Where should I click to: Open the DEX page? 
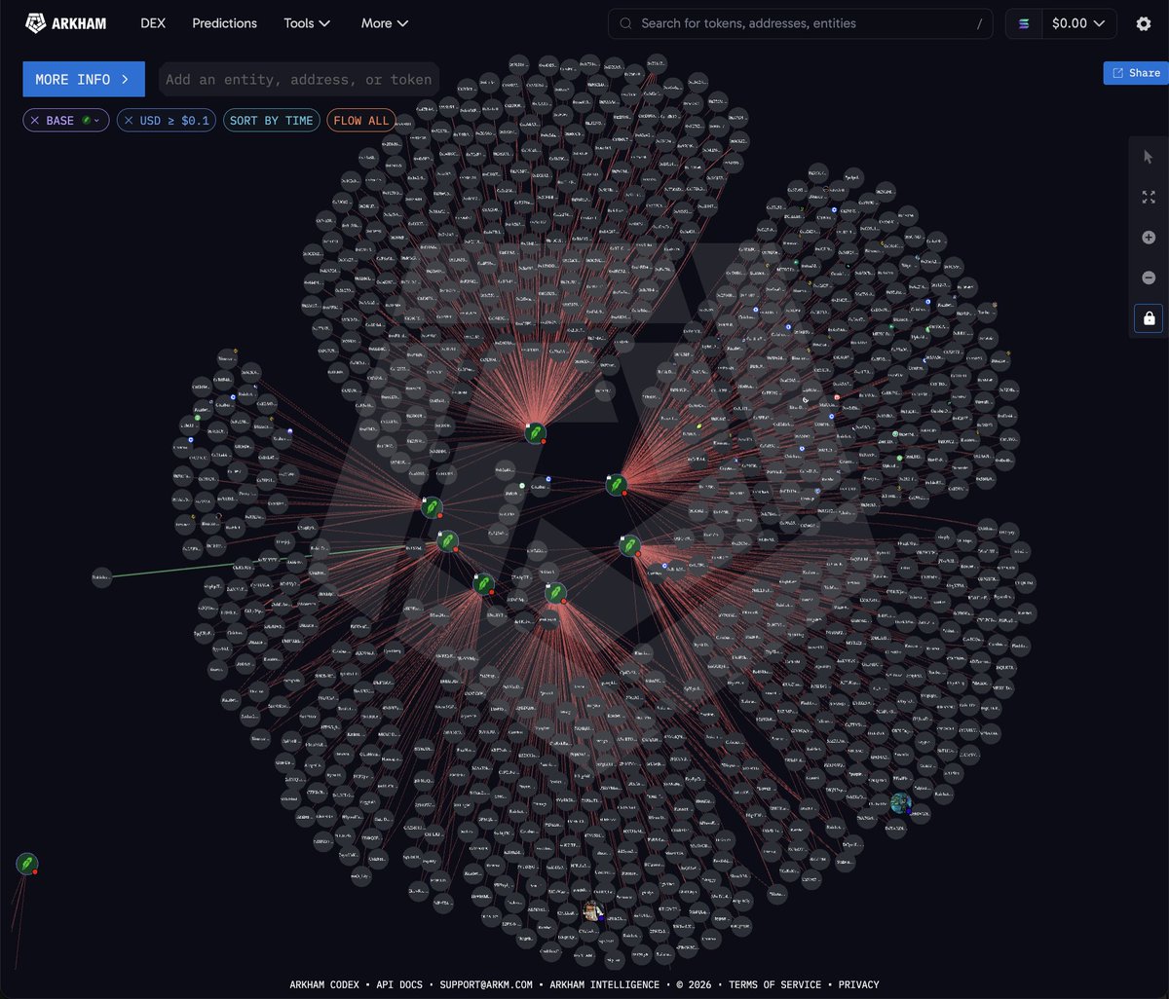click(x=153, y=23)
